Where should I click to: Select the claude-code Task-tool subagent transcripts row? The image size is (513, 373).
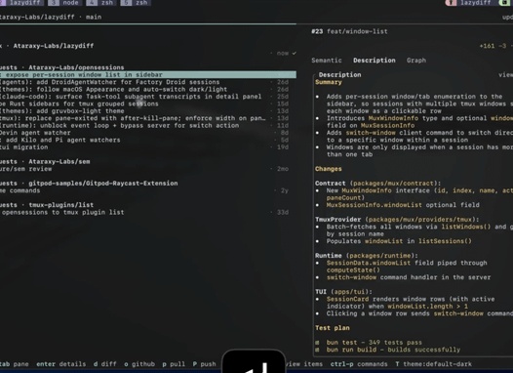pyautogui.click(x=148, y=97)
